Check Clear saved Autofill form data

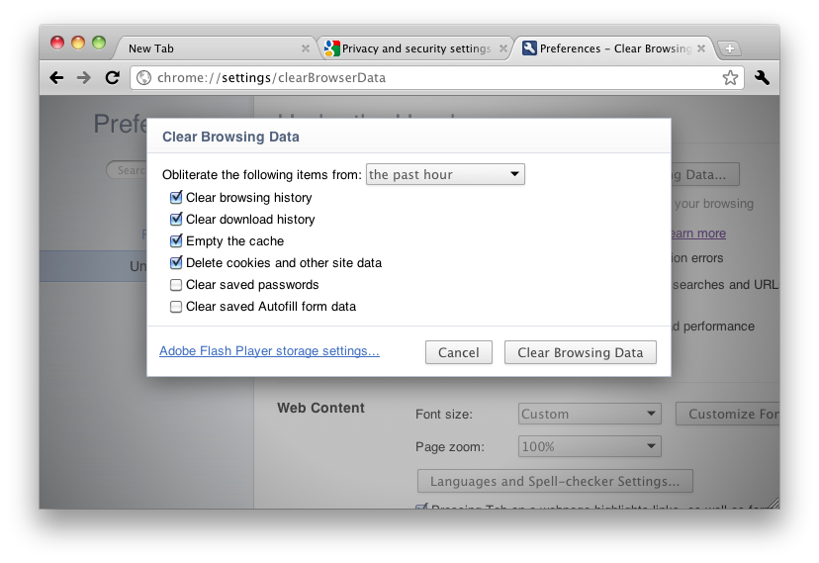(176, 307)
